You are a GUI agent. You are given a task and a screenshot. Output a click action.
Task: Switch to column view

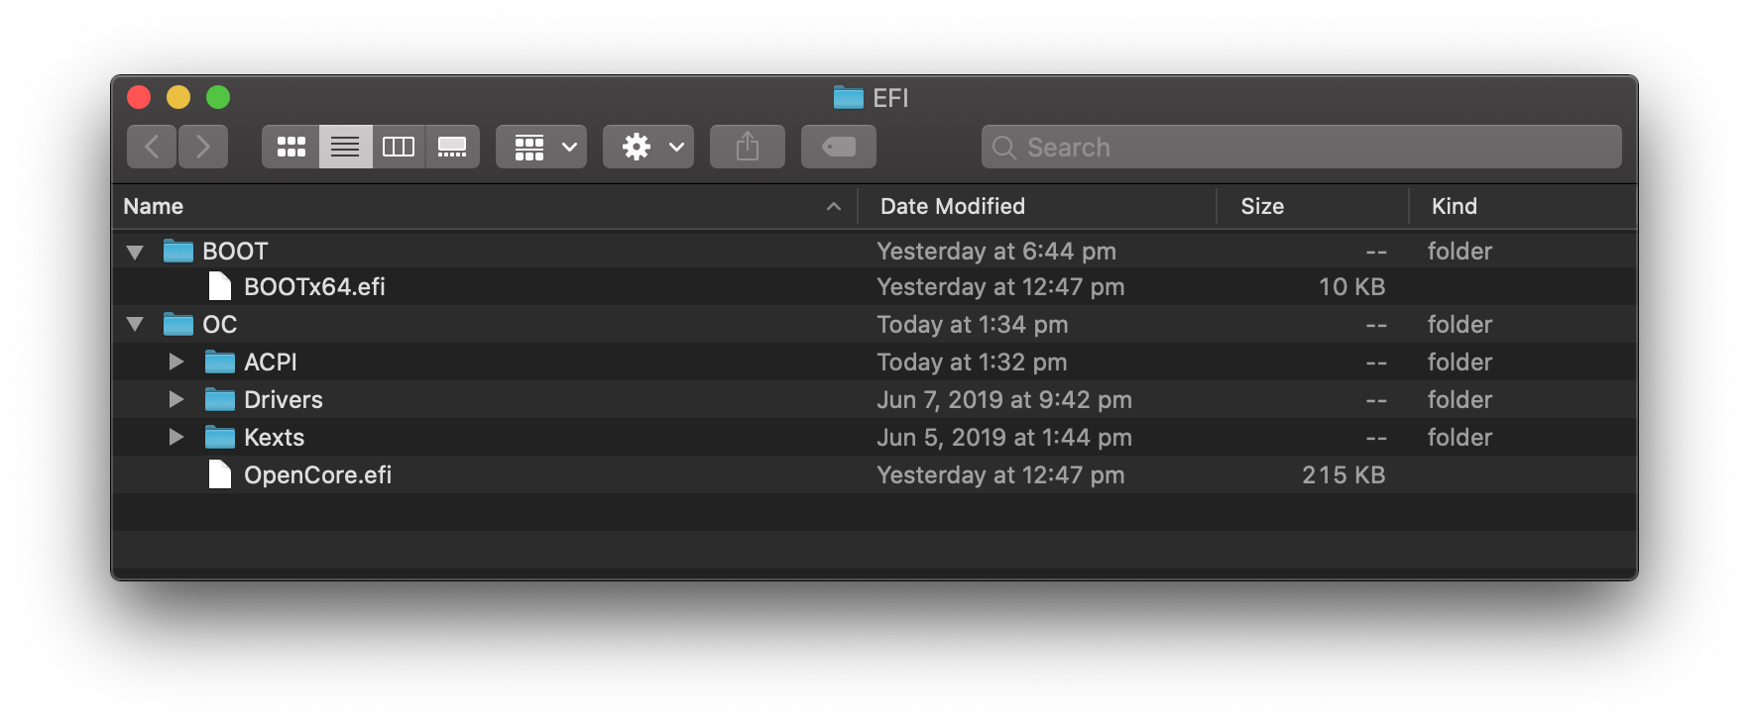(399, 147)
